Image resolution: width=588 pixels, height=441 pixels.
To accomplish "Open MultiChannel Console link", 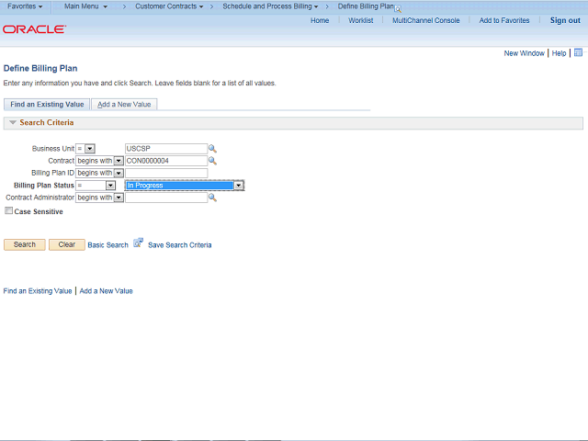I will [x=426, y=20].
